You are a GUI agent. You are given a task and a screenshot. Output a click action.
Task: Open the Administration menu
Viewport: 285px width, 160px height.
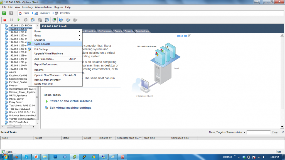tap(43, 7)
